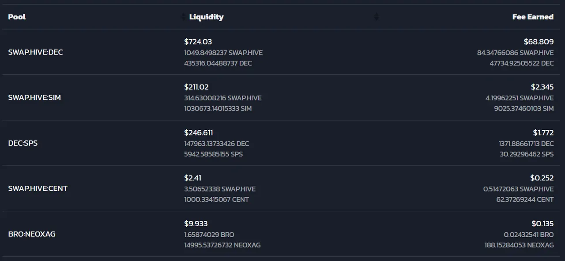Click the Liquidity column header

pos(206,17)
